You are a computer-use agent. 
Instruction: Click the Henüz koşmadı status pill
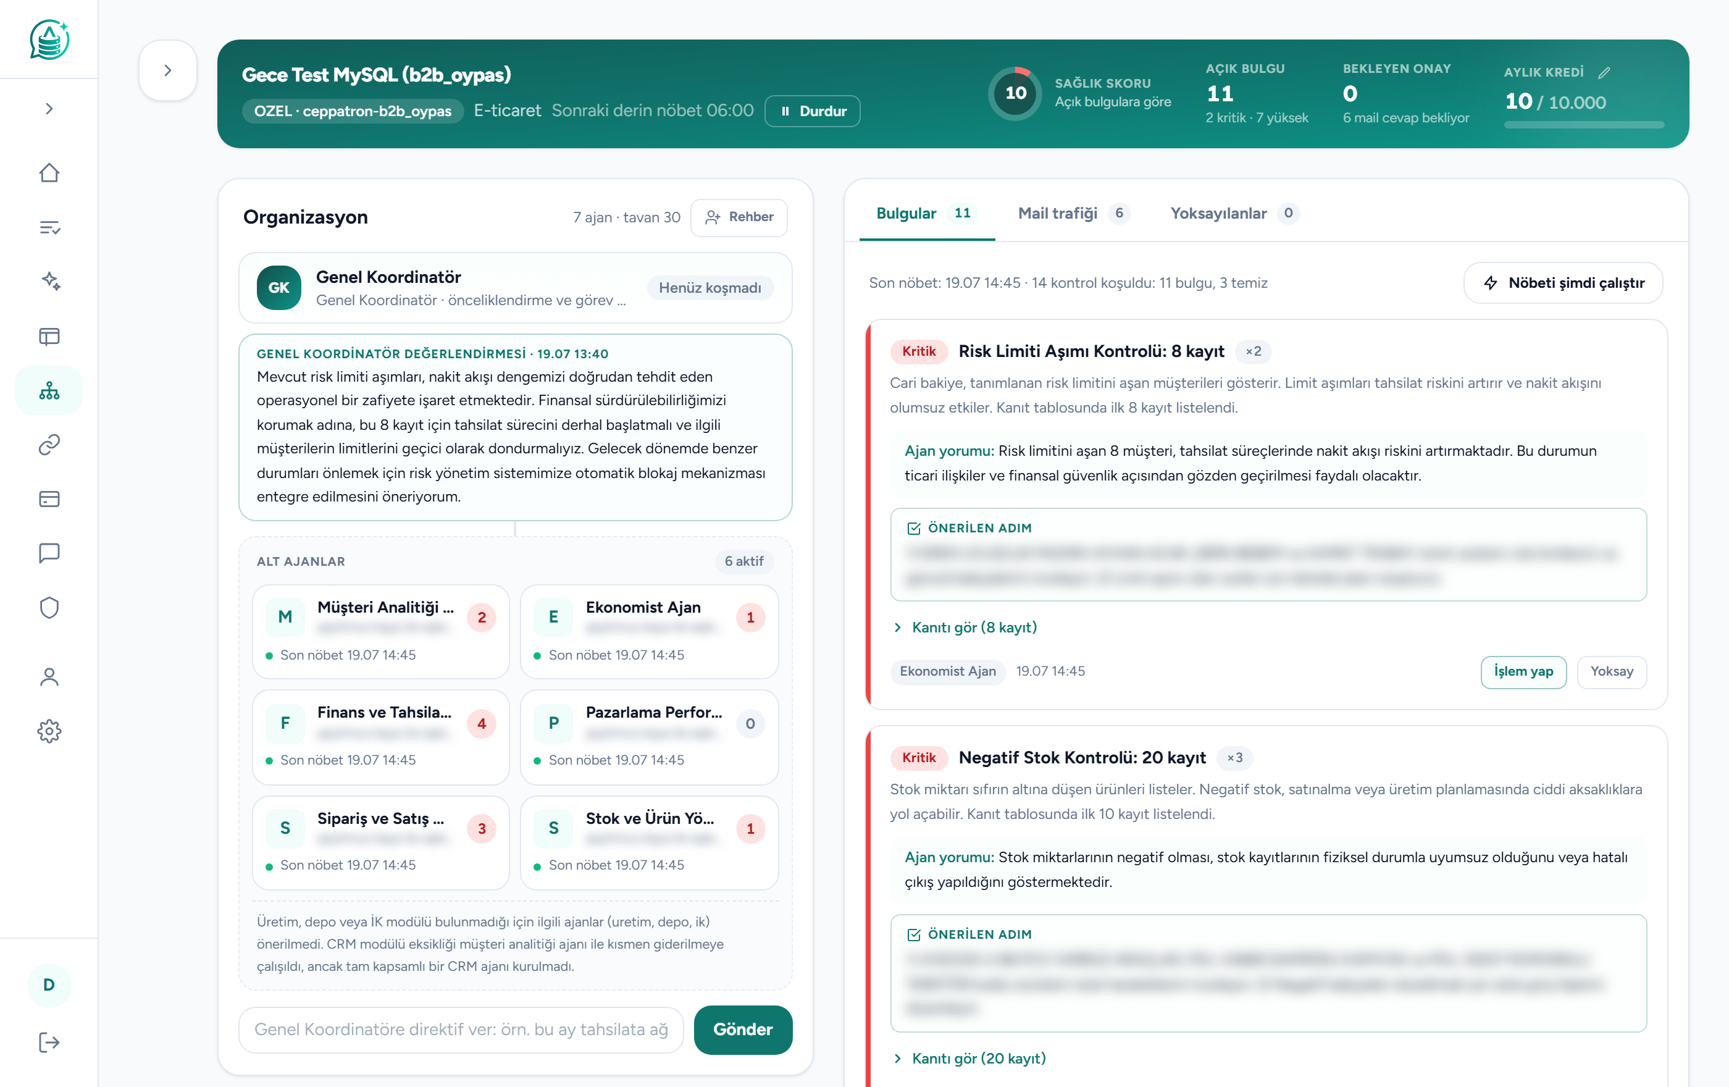[710, 288]
